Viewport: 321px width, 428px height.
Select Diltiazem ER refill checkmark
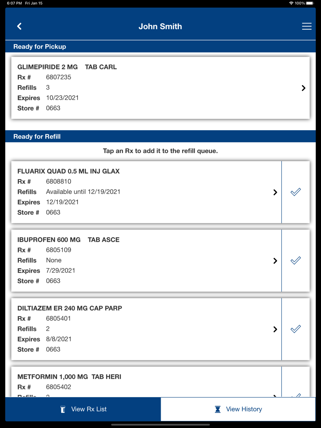click(296, 329)
